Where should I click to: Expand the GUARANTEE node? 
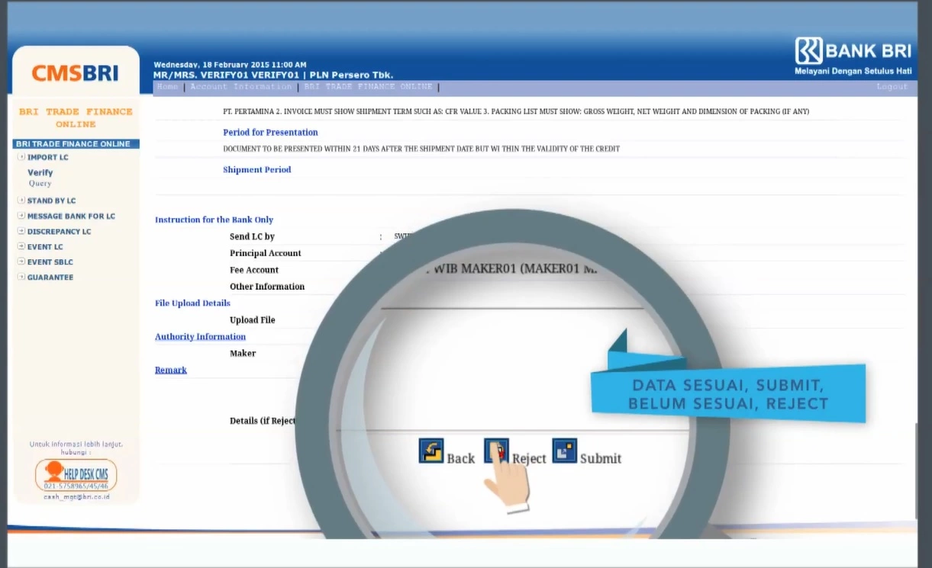click(21, 277)
